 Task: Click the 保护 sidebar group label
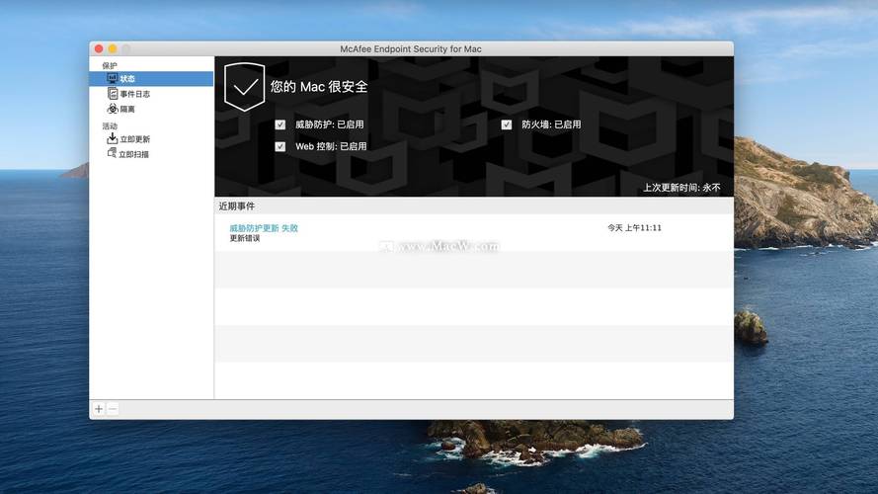point(110,65)
